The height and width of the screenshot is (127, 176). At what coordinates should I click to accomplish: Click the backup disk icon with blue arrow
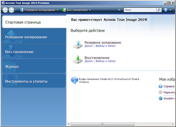[78, 44]
